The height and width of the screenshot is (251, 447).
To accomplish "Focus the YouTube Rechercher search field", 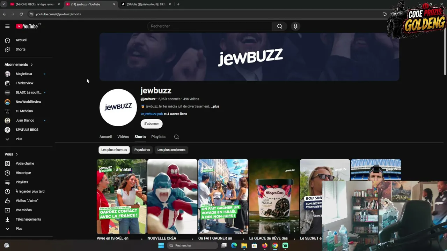I will pos(210,26).
